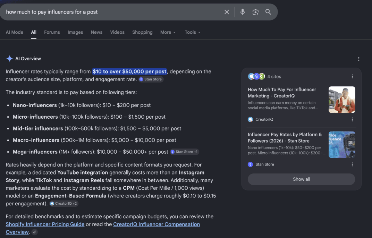Click the AI Overview heading text
This screenshot has height=238, width=372.
click(x=28, y=59)
